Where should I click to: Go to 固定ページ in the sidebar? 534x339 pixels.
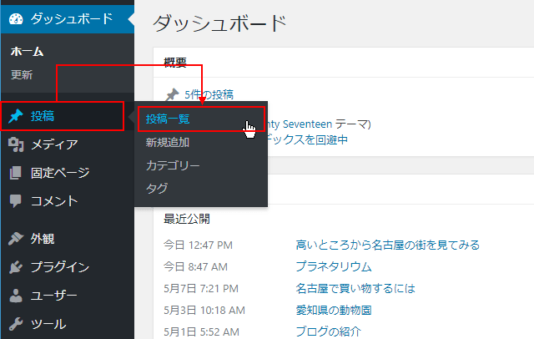[x=60, y=173]
